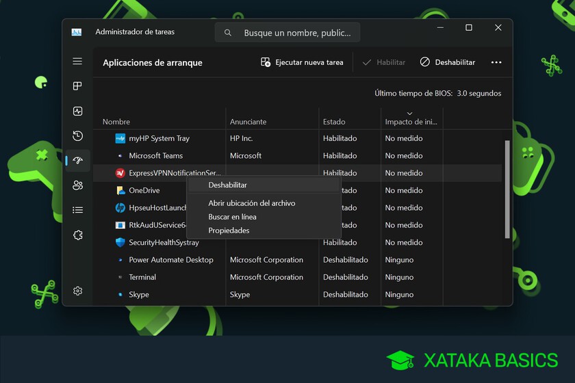Open the three-dot more options menu
Screen dimensions: 575x383
(496, 62)
